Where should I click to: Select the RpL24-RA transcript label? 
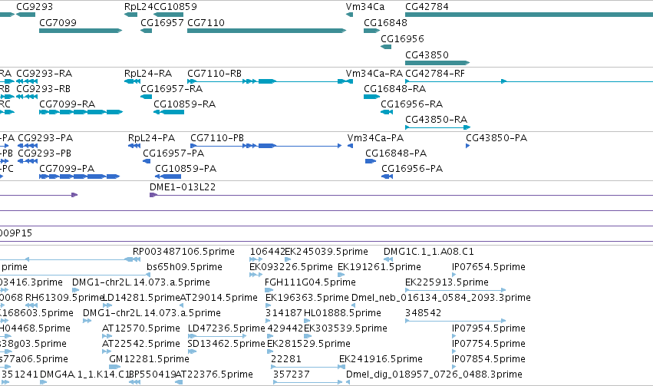148,73
